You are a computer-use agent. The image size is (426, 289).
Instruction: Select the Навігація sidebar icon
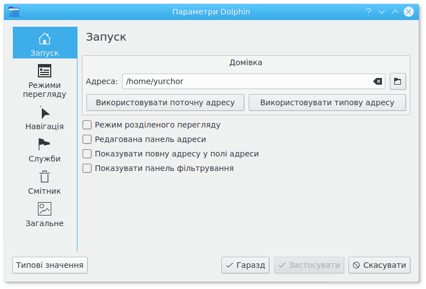[x=45, y=118]
